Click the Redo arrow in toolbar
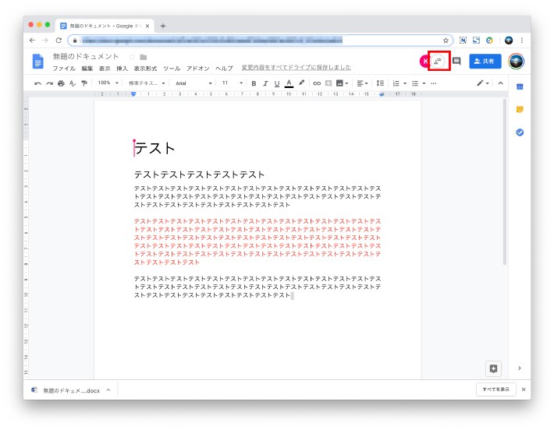 pos(49,83)
